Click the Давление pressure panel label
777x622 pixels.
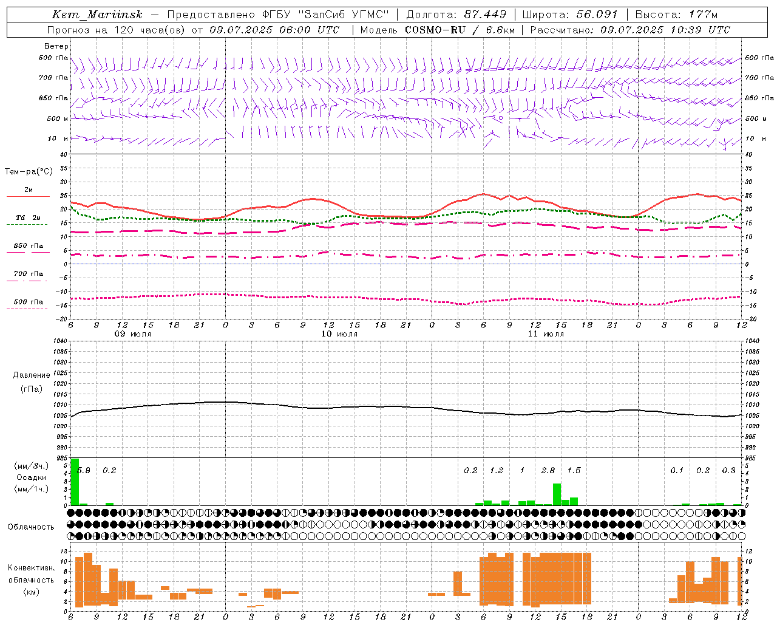[32, 375]
